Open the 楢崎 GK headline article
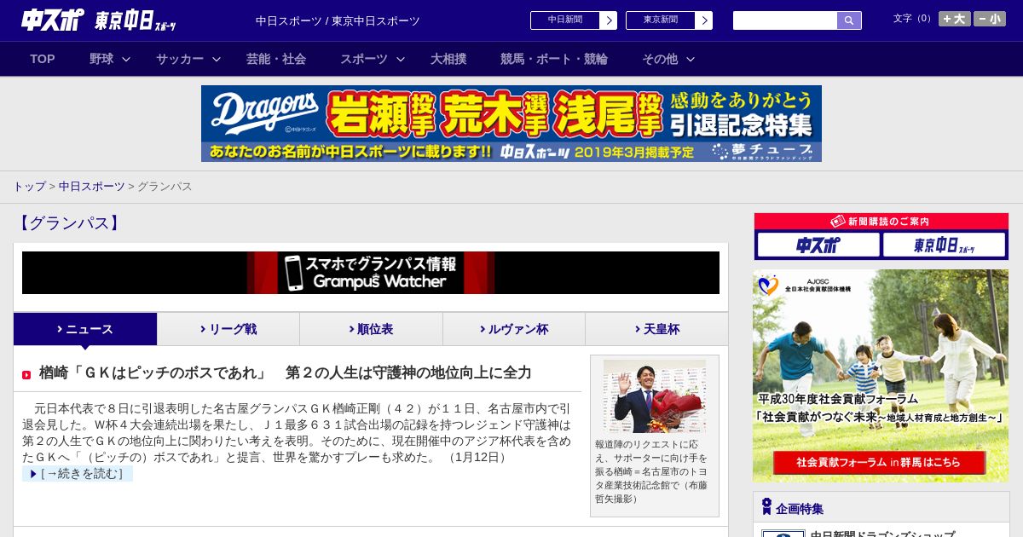 (286, 372)
